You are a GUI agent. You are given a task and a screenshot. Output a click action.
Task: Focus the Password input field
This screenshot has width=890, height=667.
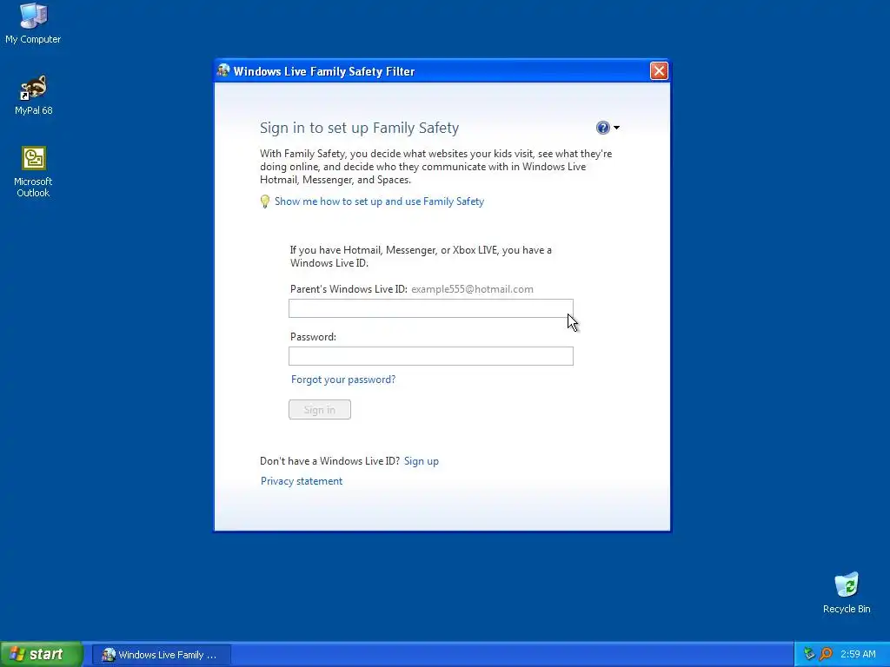coord(431,356)
